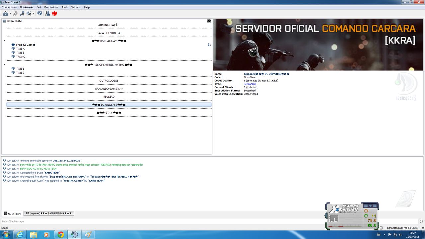The height and width of the screenshot is (239, 425).
Task: Click the green ring indicator in XFast LAN
Action: [x=366, y=216]
